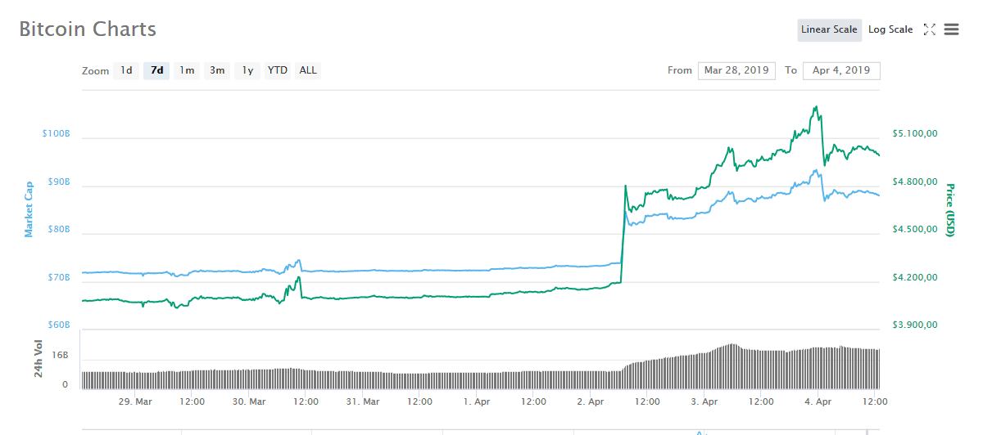Click the price peak near 4. Apr

pos(815,107)
